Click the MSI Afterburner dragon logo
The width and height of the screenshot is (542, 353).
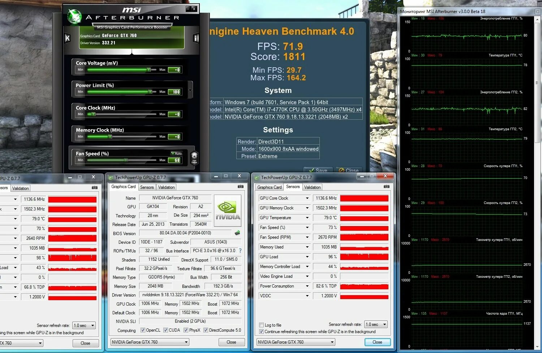tap(74, 17)
